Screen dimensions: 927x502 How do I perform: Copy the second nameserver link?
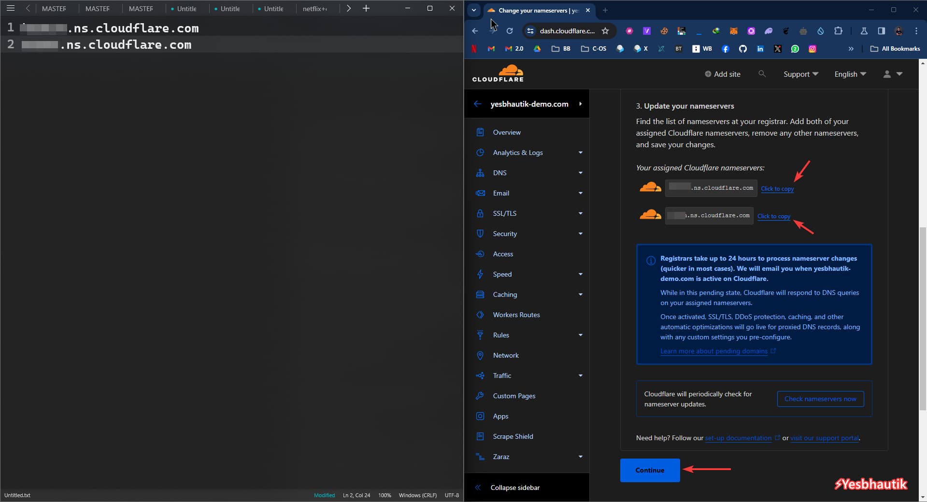pos(774,216)
